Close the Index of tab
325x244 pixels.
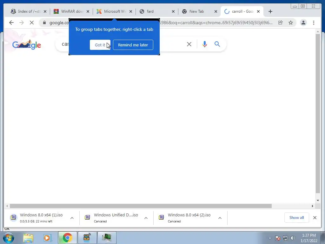pos(45,11)
